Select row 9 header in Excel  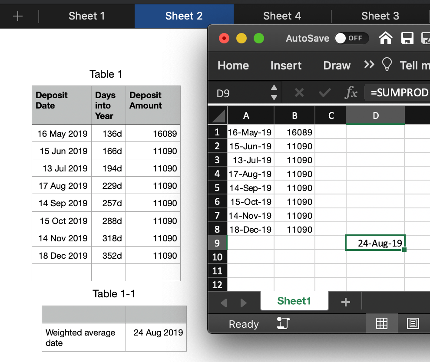coord(217,243)
